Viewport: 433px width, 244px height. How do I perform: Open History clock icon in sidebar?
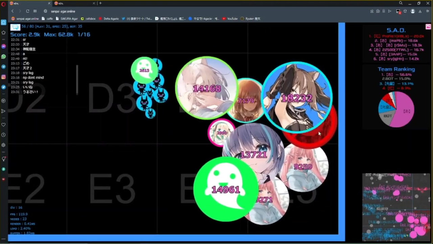4,135
